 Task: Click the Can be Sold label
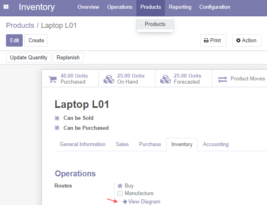79,118
